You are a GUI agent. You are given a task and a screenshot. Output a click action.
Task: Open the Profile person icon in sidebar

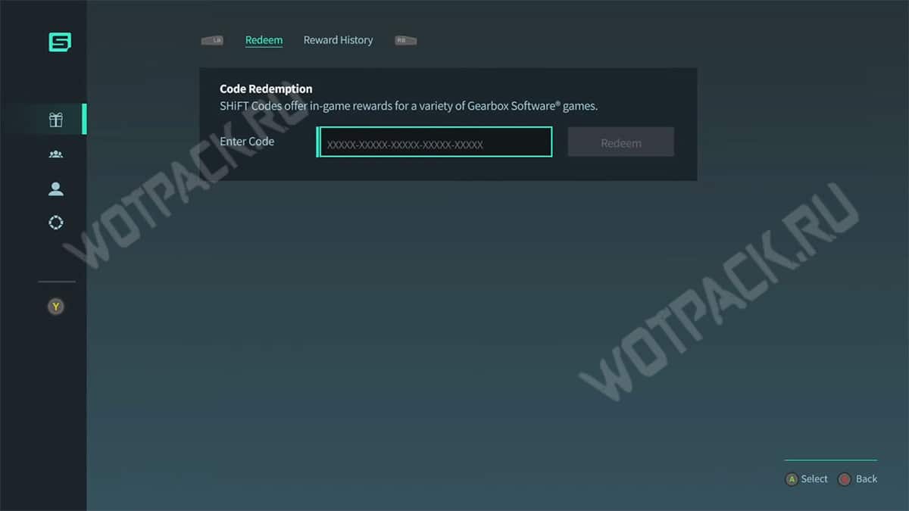[x=56, y=189]
